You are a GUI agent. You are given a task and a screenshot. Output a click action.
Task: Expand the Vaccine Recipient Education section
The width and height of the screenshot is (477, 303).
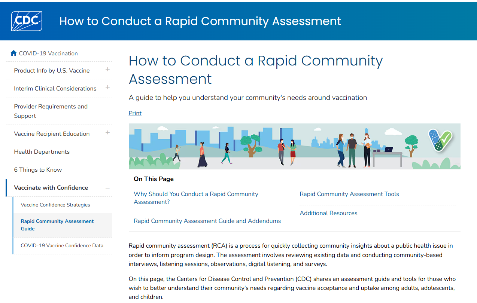[x=108, y=132]
